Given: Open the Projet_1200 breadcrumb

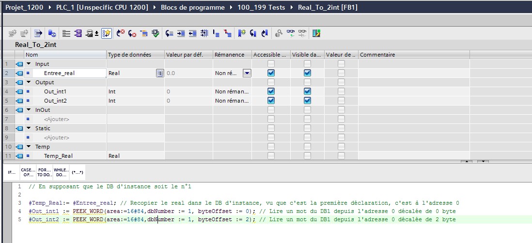Looking at the screenshot, I should (x=24, y=7).
